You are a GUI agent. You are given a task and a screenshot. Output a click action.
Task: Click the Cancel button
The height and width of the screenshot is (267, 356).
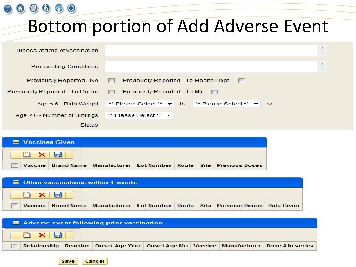[94, 261]
